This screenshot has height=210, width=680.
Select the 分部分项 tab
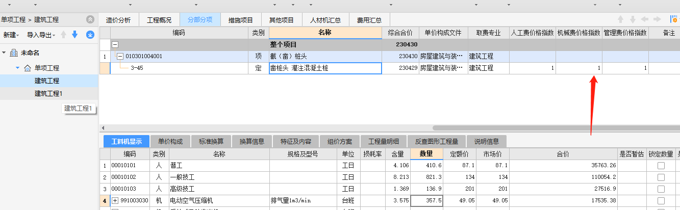(200, 20)
